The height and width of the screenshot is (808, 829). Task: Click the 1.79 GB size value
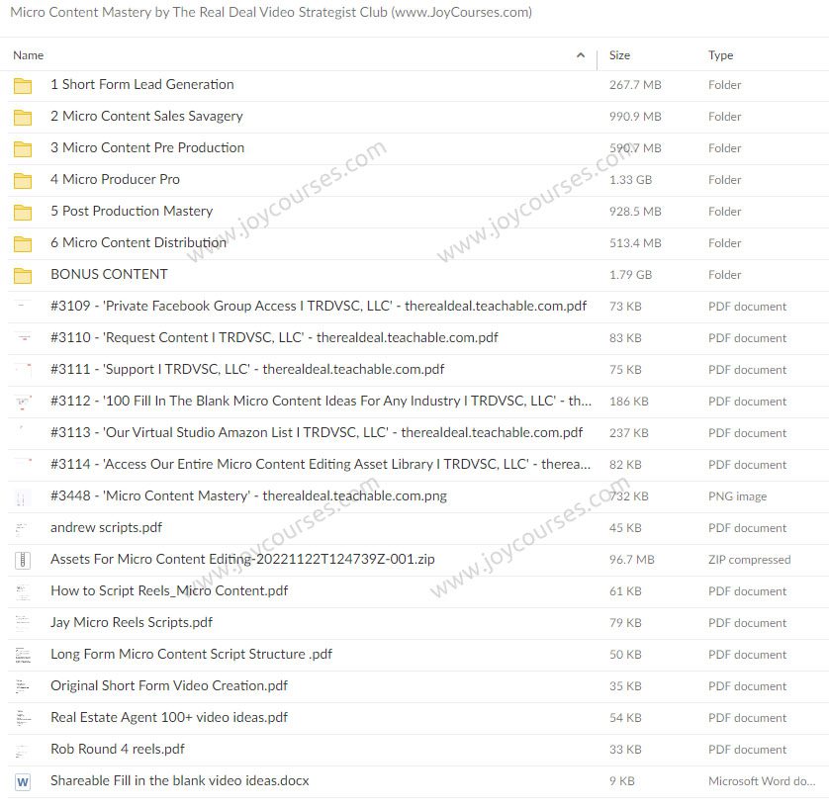click(630, 275)
